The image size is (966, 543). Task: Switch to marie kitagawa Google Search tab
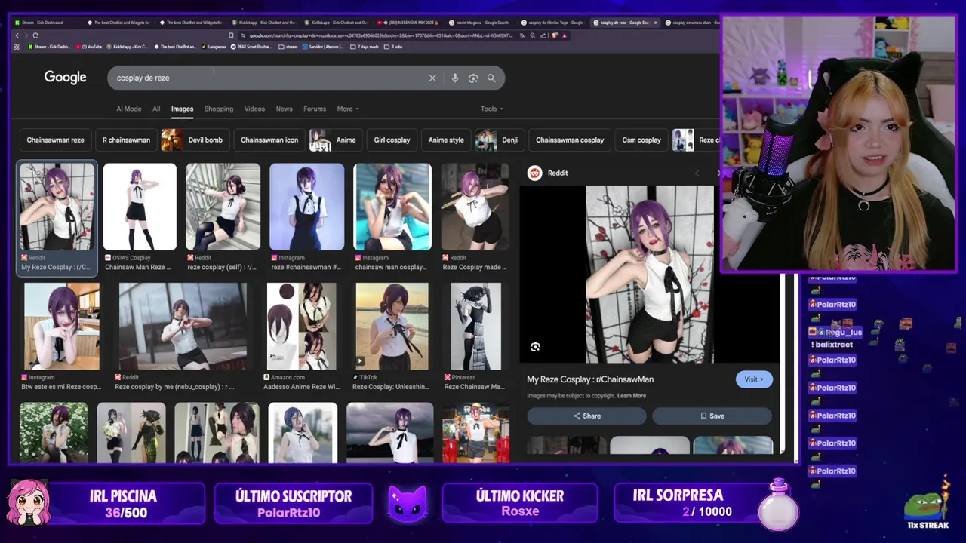tap(480, 23)
